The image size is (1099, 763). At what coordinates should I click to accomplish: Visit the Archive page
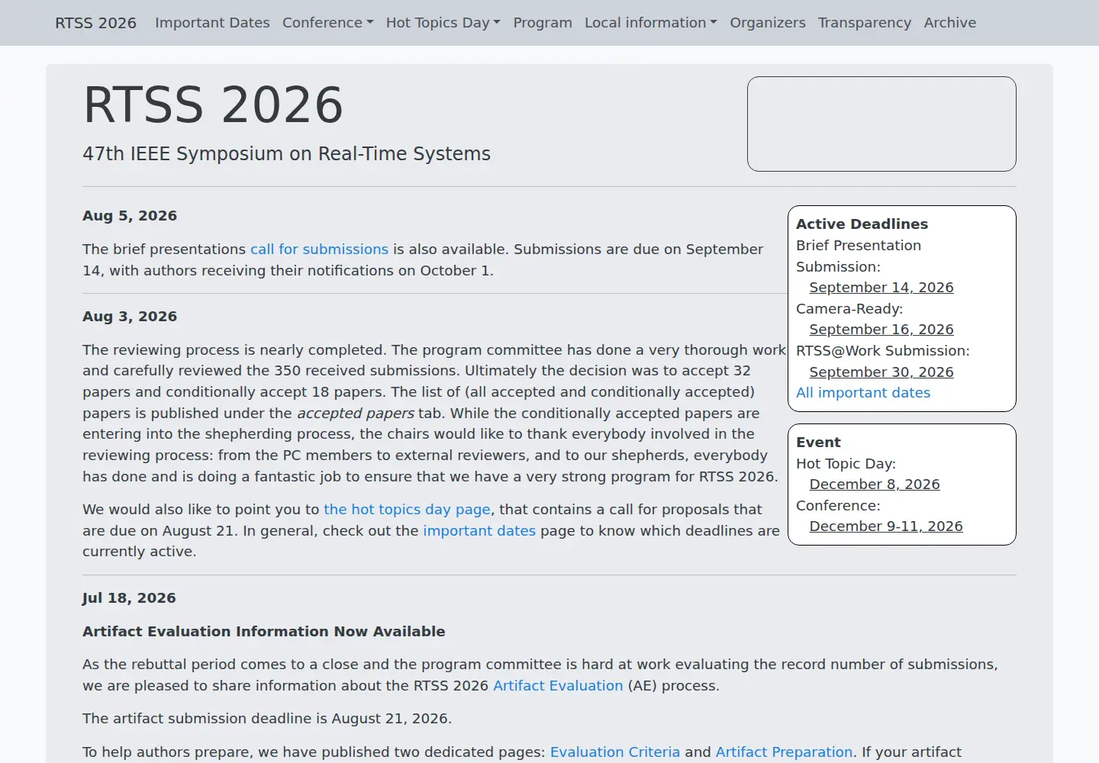(x=950, y=23)
